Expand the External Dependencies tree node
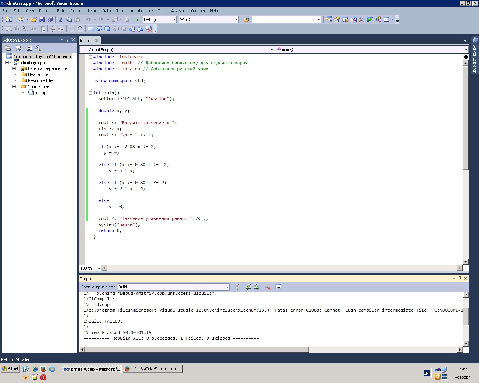This screenshot has height=383, width=479. point(14,68)
